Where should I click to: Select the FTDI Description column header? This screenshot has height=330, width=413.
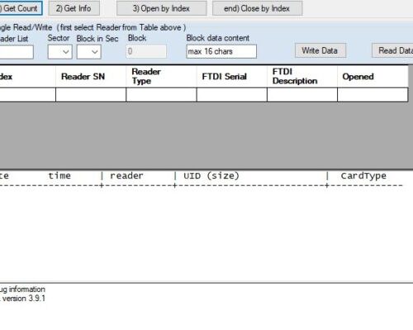tap(302, 77)
